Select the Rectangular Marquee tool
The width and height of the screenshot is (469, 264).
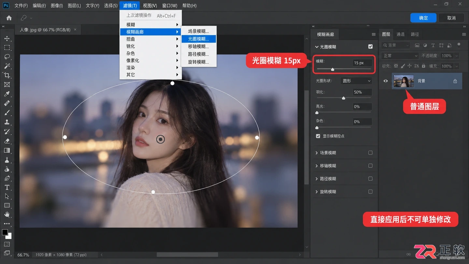7,48
